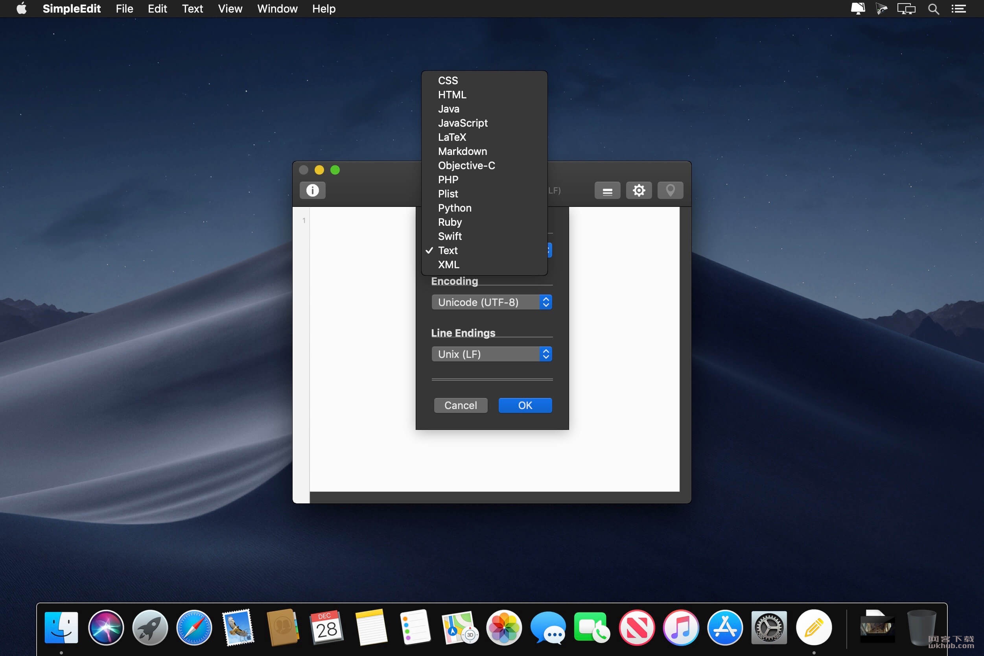
Task: Choose Ruby from the syntax list
Action: (485, 222)
